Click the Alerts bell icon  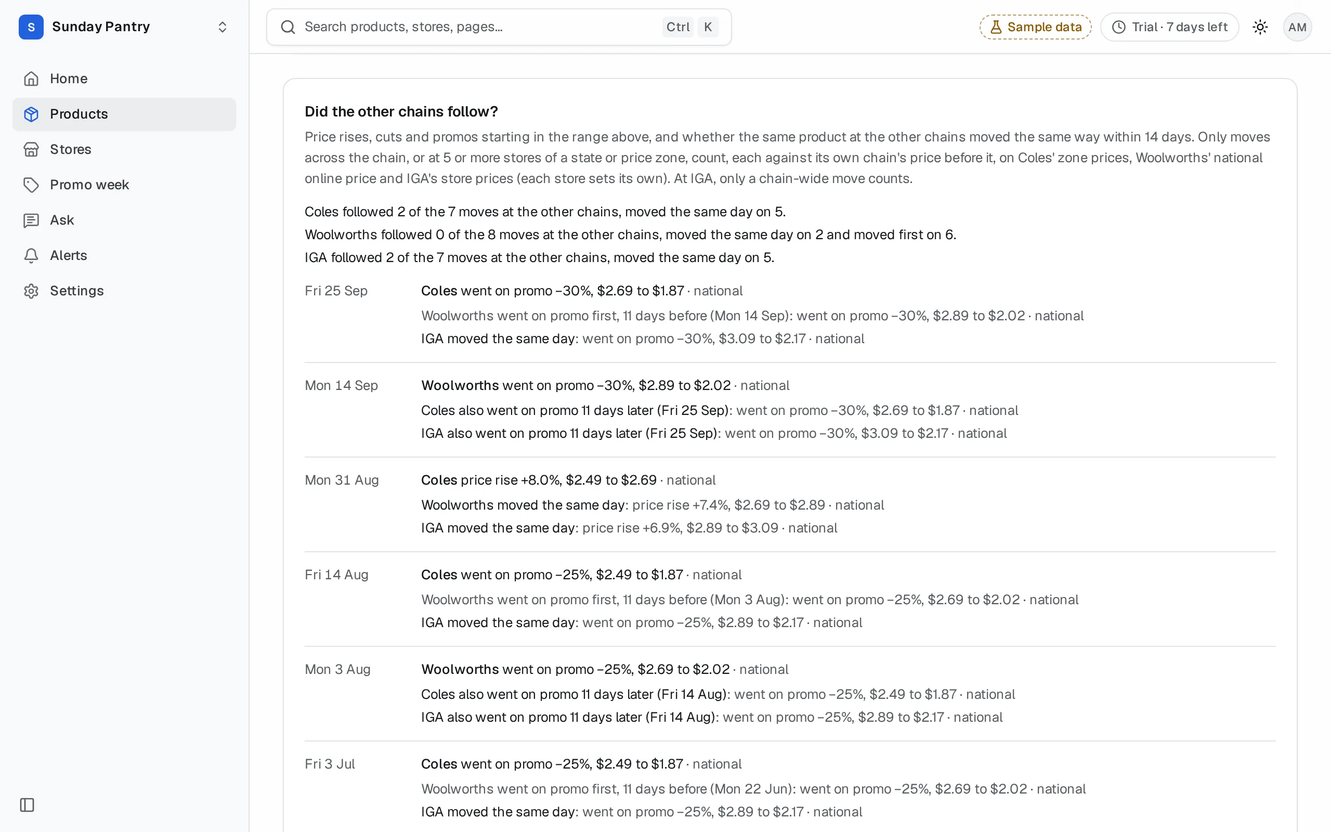(x=31, y=255)
